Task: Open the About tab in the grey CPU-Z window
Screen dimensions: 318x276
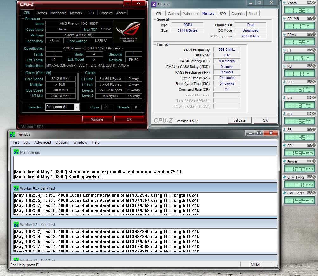Action: (x=253, y=14)
